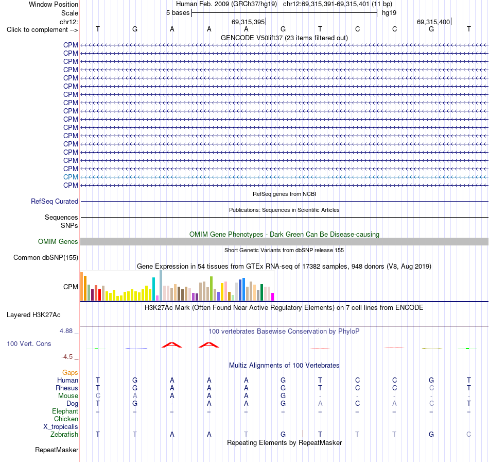Click the RefSeq Curated intron line
This screenshot has height=462, width=489.
[x=284, y=202]
